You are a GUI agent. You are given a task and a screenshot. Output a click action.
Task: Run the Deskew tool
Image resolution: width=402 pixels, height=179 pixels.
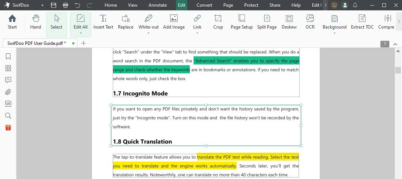(x=289, y=22)
